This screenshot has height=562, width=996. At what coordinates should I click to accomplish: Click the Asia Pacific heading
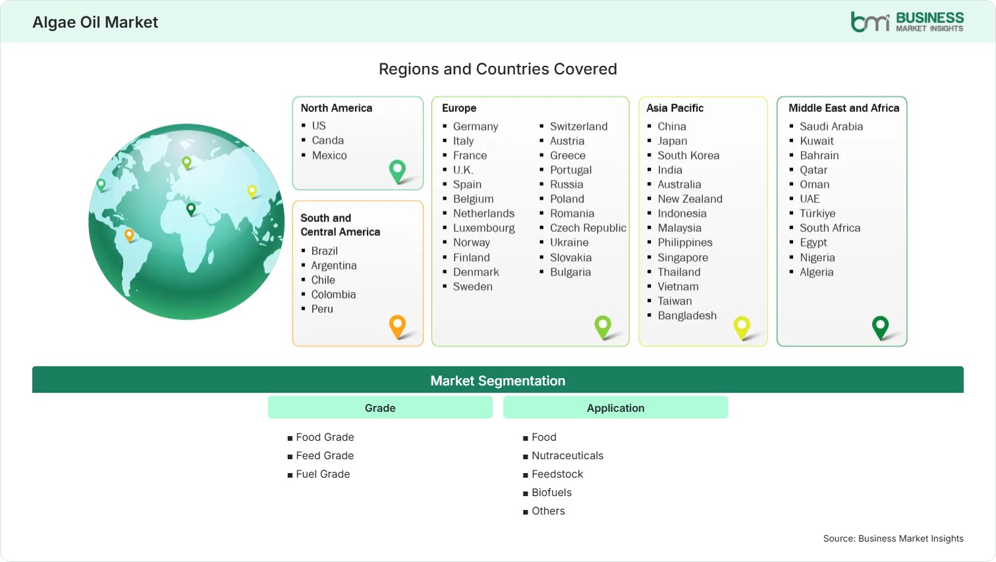click(675, 108)
